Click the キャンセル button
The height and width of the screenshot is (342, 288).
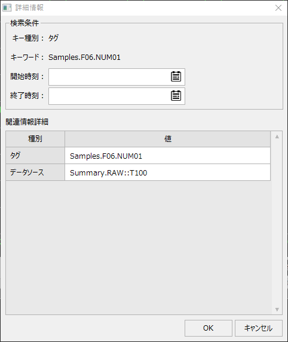point(258,328)
